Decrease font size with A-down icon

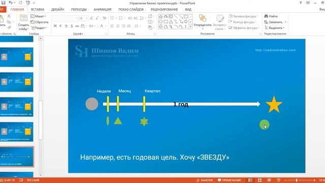click(97, 18)
